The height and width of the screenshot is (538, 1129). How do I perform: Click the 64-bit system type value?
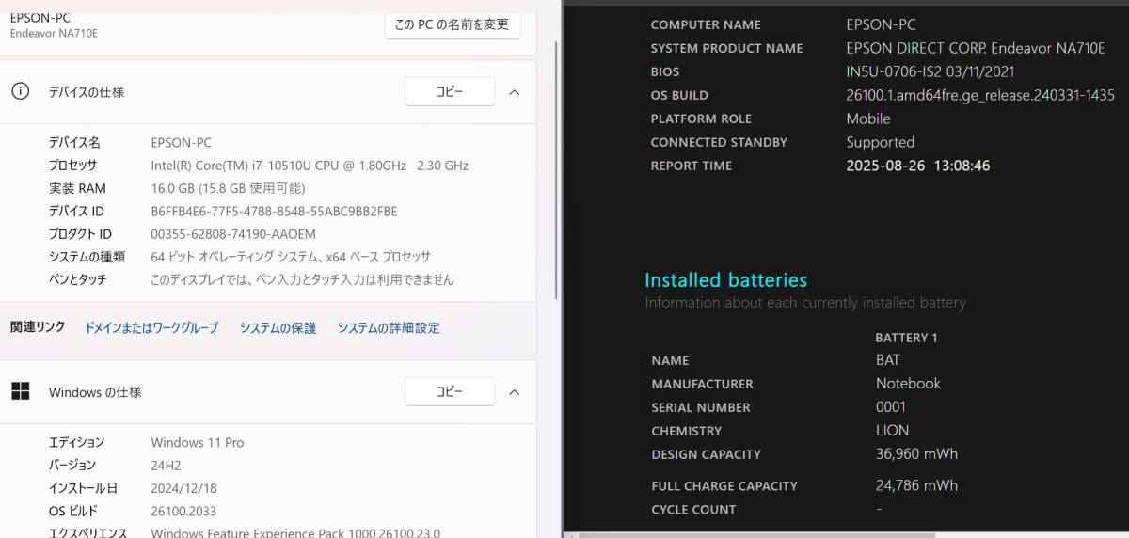(x=291, y=256)
